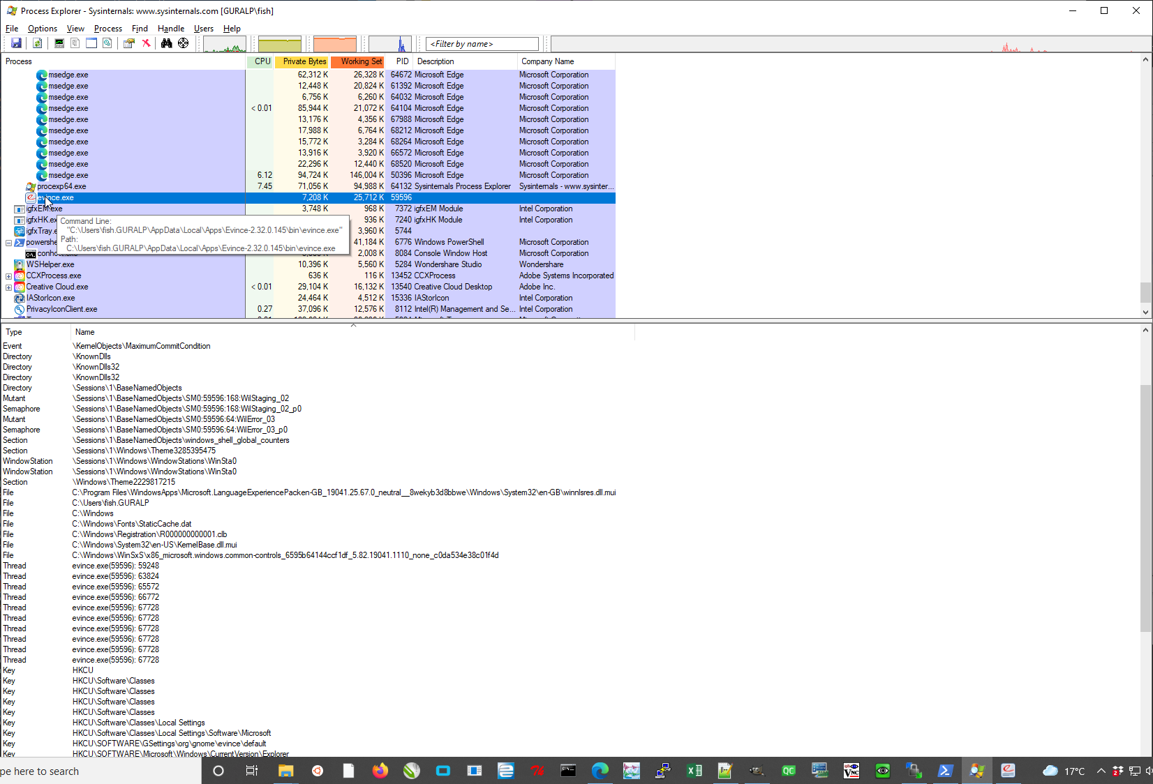This screenshot has height=784, width=1153.
Task: Select the windows_shell_global_counters section handle
Action: [x=318, y=440]
